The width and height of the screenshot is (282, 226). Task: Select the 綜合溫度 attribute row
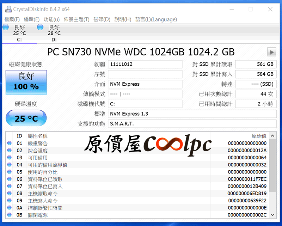pyautogui.click(x=137, y=151)
